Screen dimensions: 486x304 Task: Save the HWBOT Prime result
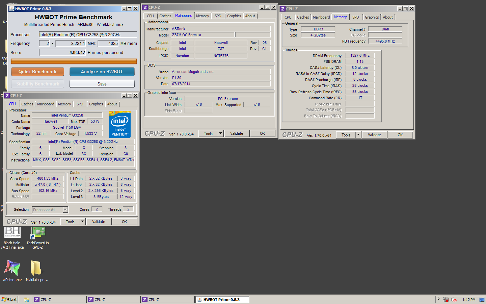click(x=102, y=84)
